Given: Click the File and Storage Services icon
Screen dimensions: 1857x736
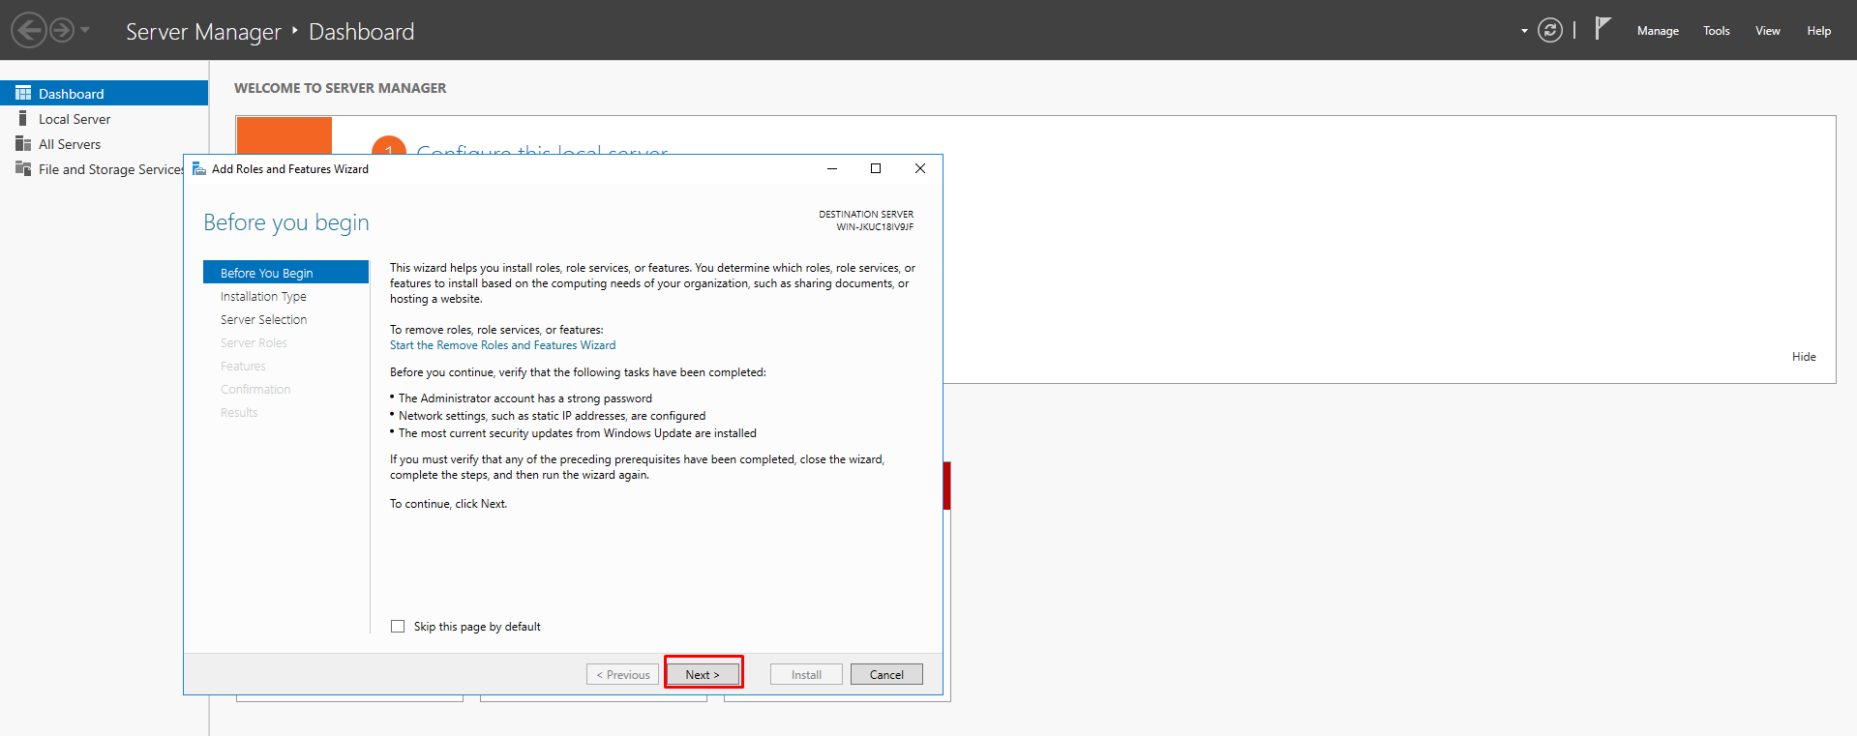Looking at the screenshot, I should click(23, 168).
